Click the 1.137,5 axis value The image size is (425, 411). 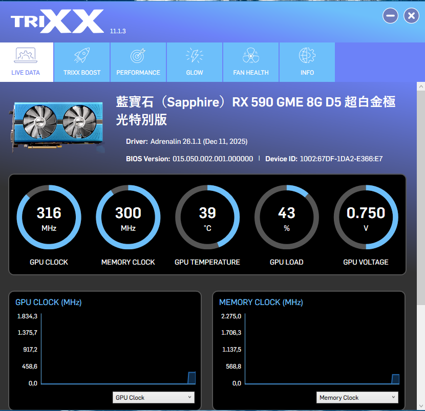point(231,350)
